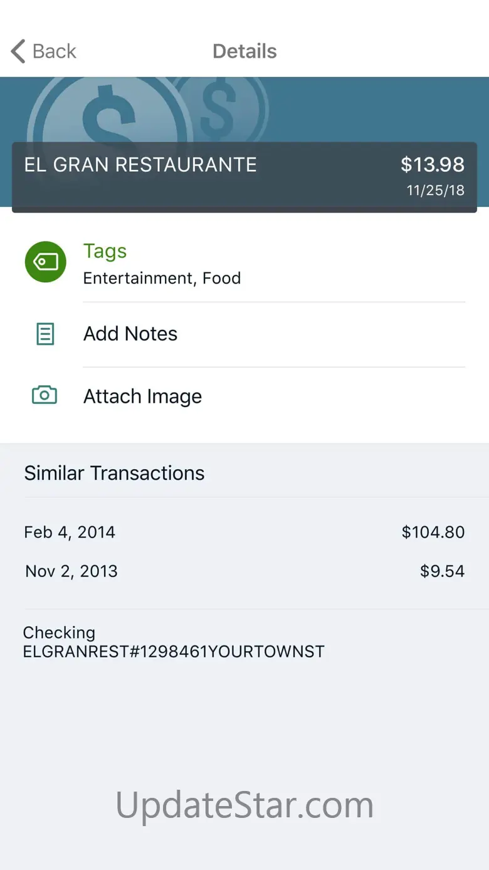Click the 11/25/18 transaction date

pyautogui.click(x=436, y=191)
